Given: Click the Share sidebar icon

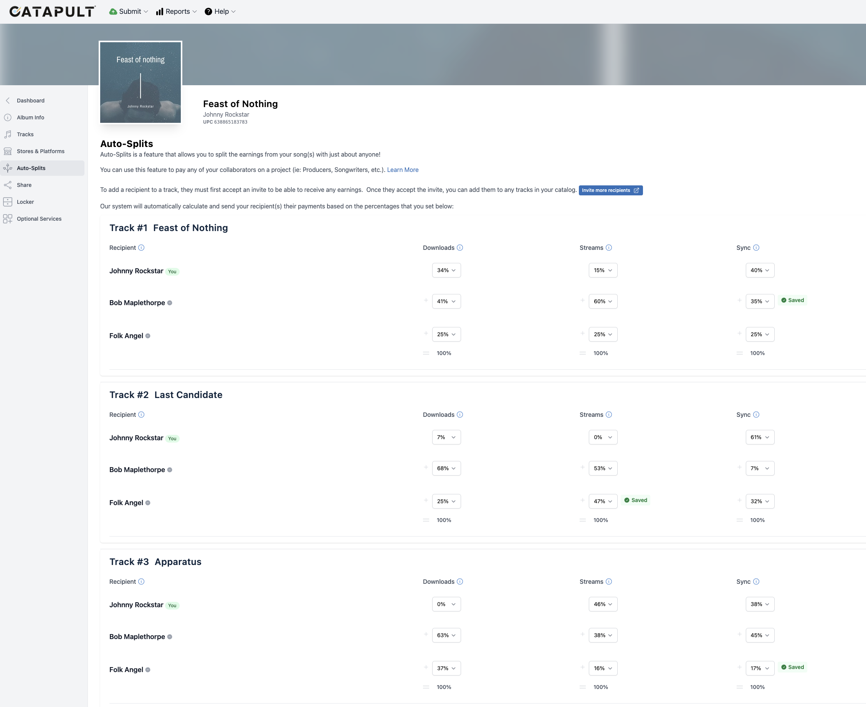Looking at the screenshot, I should click(8, 185).
